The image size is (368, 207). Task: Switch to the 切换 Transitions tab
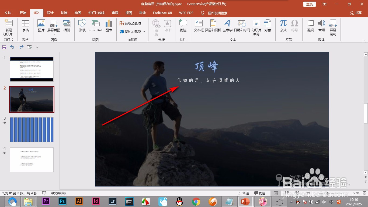click(x=64, y=13)
